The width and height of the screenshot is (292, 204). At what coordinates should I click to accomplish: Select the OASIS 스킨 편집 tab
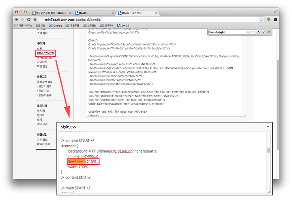tap(137, 13)
